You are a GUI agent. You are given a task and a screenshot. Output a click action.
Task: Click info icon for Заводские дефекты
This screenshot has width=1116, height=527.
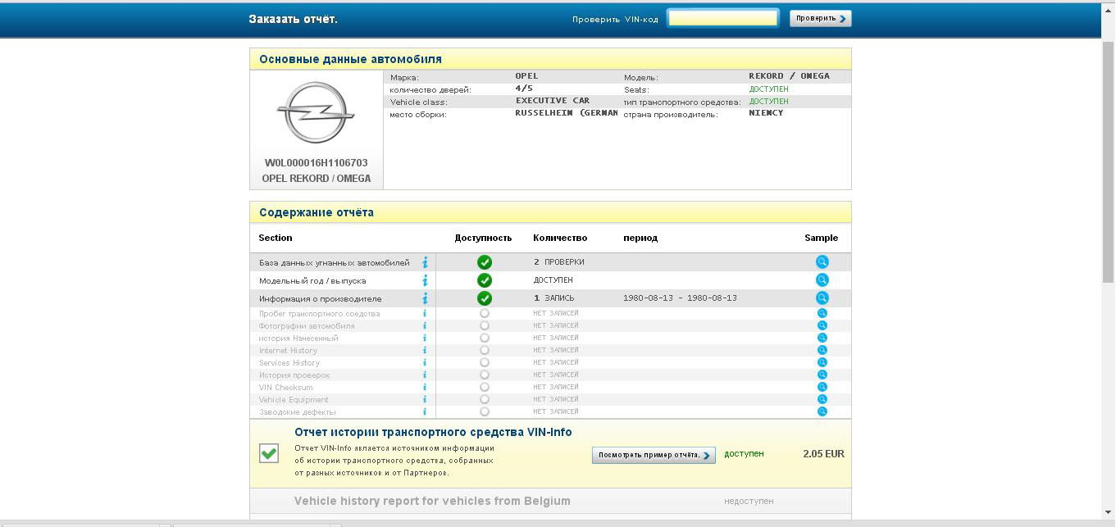pyautogui.click(x=425, y=411)
